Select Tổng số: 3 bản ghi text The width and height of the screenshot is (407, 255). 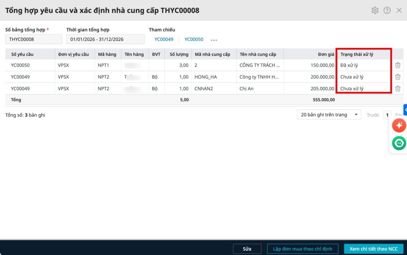(25, 115)
